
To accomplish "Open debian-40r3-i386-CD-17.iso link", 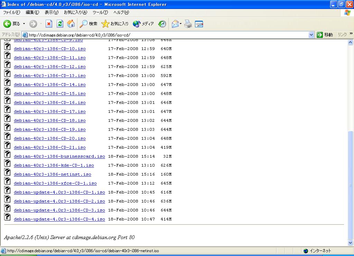I will pos(50,111).
